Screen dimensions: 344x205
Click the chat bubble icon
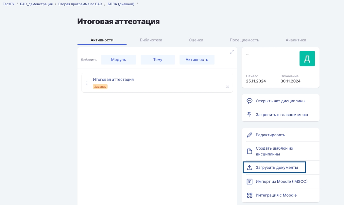coord(249,101)
